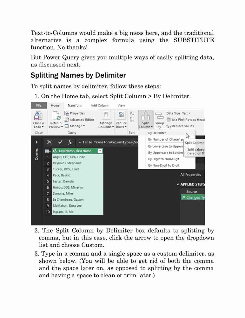The image size is (245, 318).
Task: Click the Split Column icon
Action: [x=146, y=116]
